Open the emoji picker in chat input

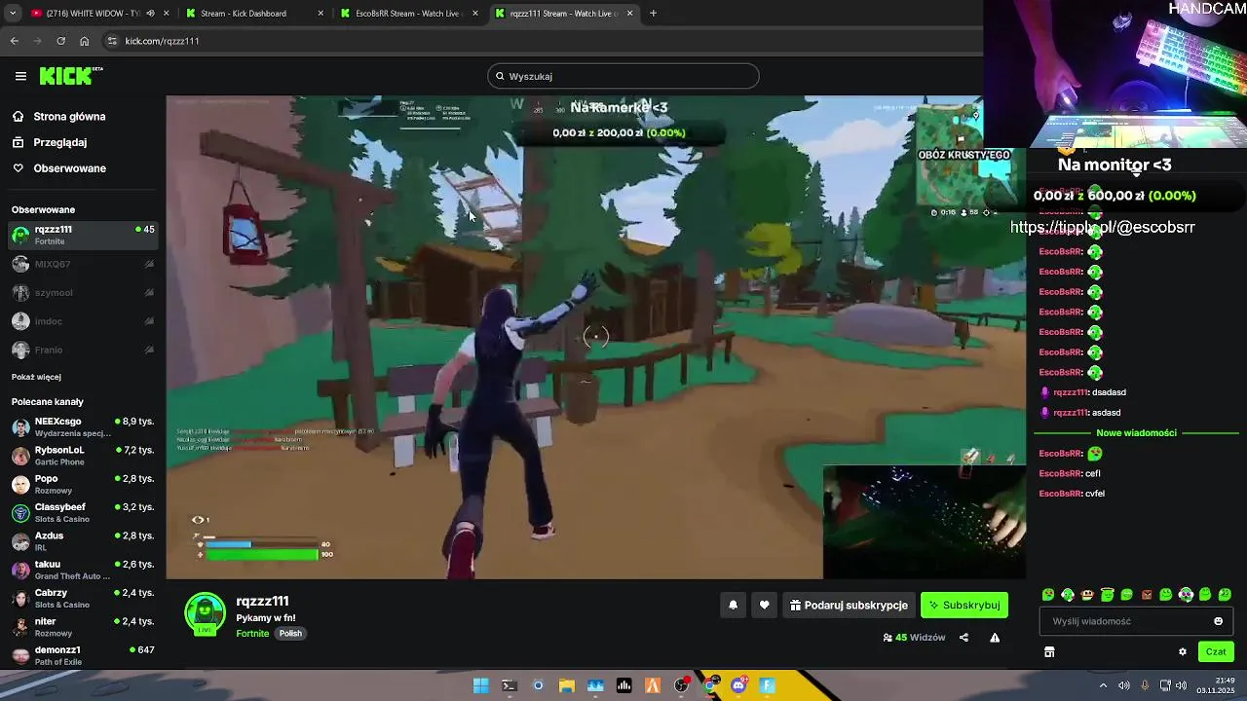pos(1218,621)
